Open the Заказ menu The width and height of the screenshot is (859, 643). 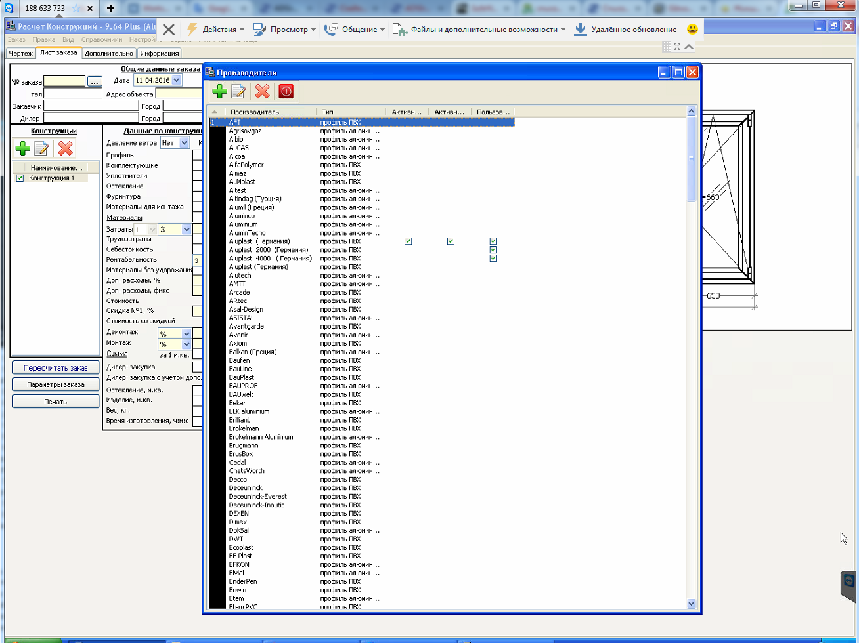16,40
